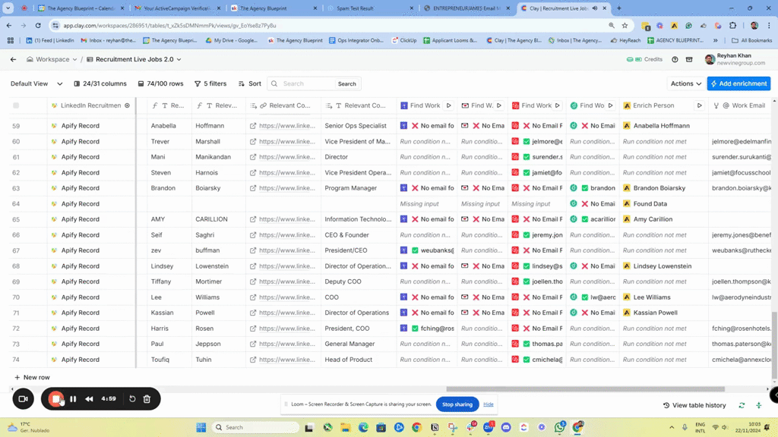Screen dimensions: 778x437
Task: Delete the Loom recording with trash icon
Action: click(x=147, y=399)
